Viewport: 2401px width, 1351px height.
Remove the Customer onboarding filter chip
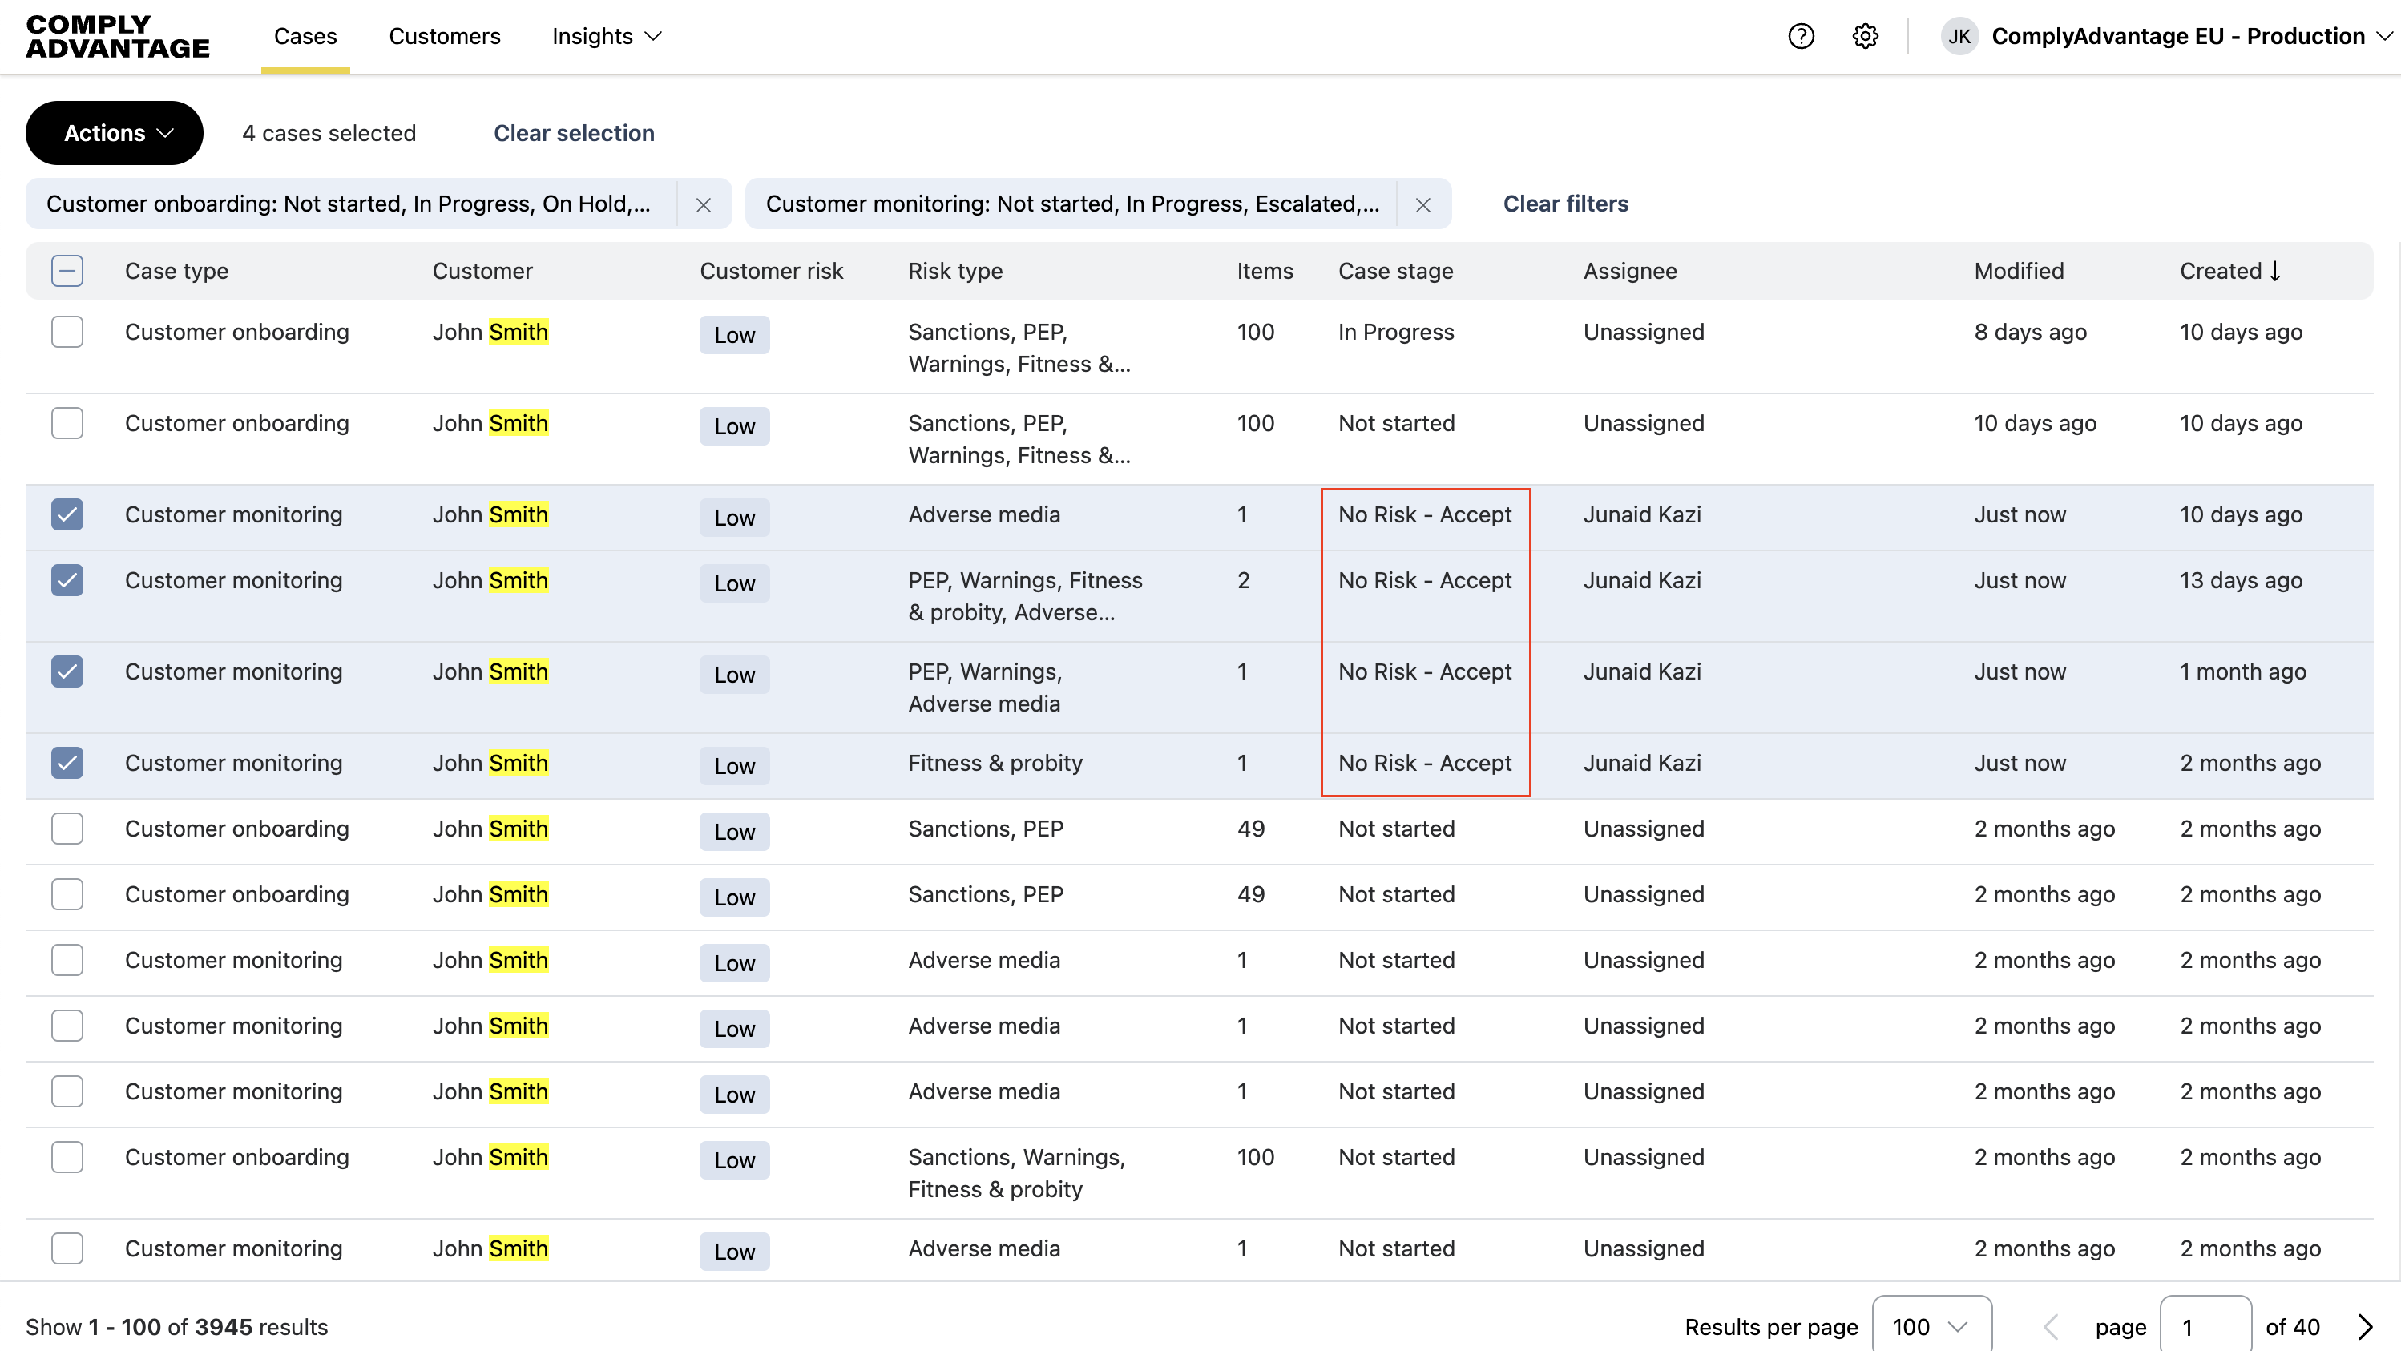pyautogui.click(x=704, y=204)
